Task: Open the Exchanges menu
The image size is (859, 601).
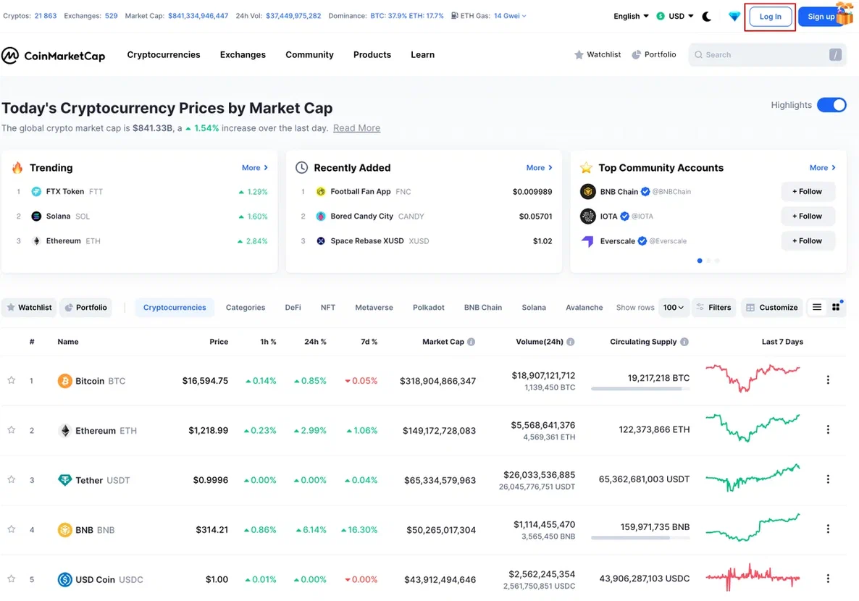Action: tap(243, 55)
